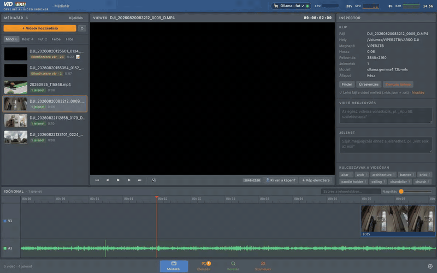This screenshot has height=273, width=437.
Task: Click the frissítés link
Action: (x=418, y=93)
